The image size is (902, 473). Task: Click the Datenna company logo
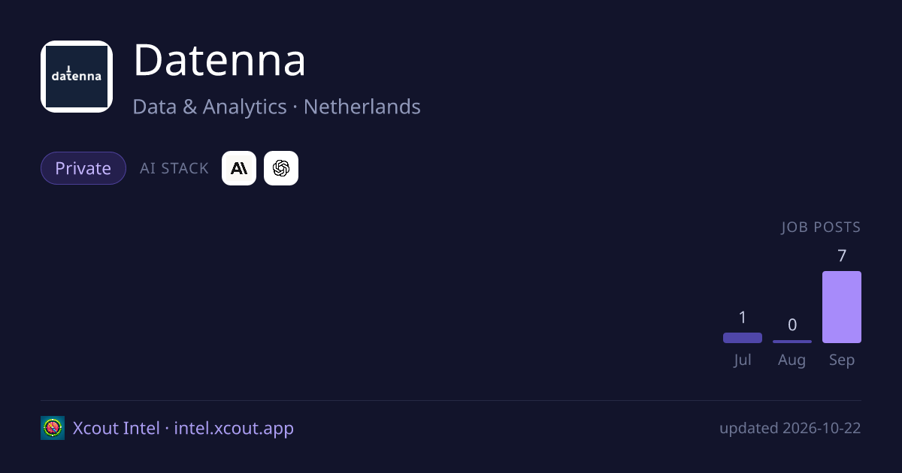[77, 77]
